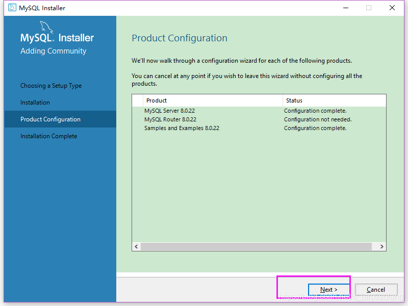Select the MySQL Server 8.0.22 product name

[170, 111]
